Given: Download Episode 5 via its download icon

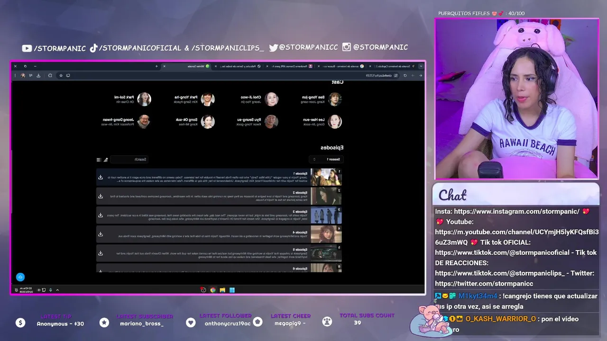Looking at the screenshot, I should point(101,253).
